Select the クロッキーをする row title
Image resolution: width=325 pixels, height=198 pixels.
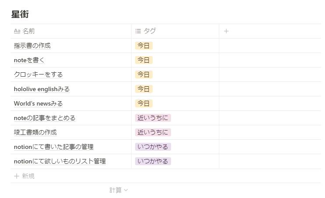pyautogui.click(x=38, y=74)
